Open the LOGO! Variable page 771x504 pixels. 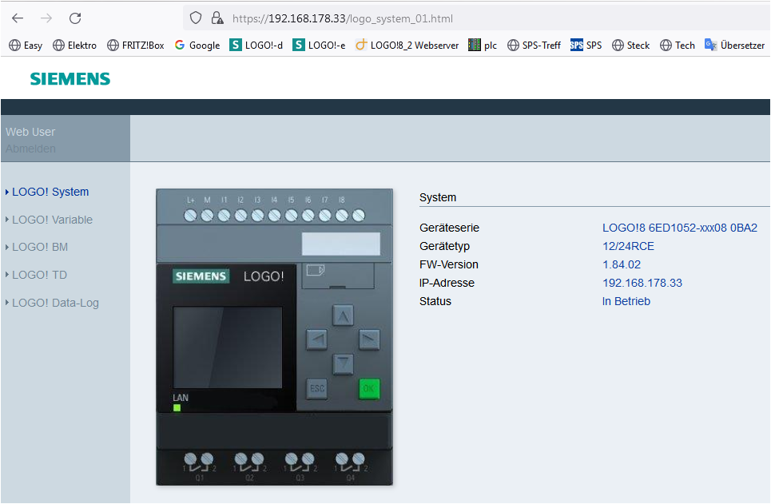52,220
